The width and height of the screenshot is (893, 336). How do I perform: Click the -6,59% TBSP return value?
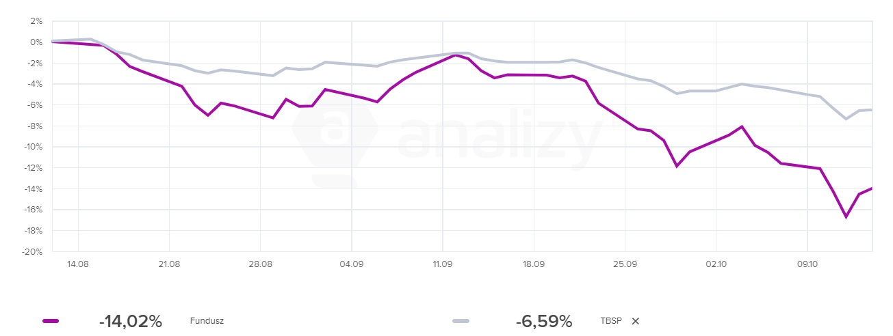point(544,322)
